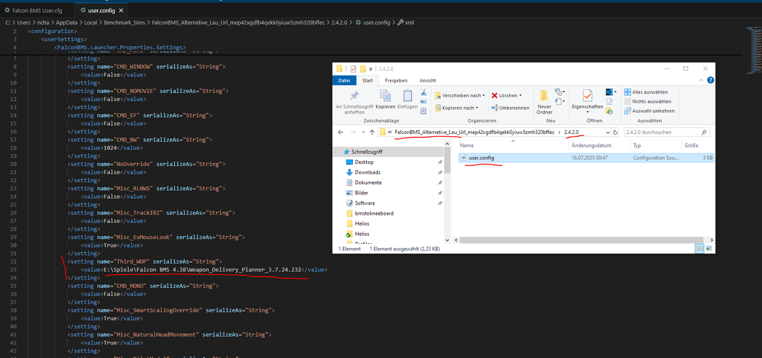The height and width of the screenshot is (358, 762).
Task: Expand the Kopieren nach dropdown
Action: pyautogui.click(x=476, y=108)
